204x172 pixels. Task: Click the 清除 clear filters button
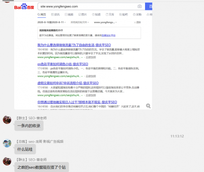pyautogui.click(x=137, y=22)
